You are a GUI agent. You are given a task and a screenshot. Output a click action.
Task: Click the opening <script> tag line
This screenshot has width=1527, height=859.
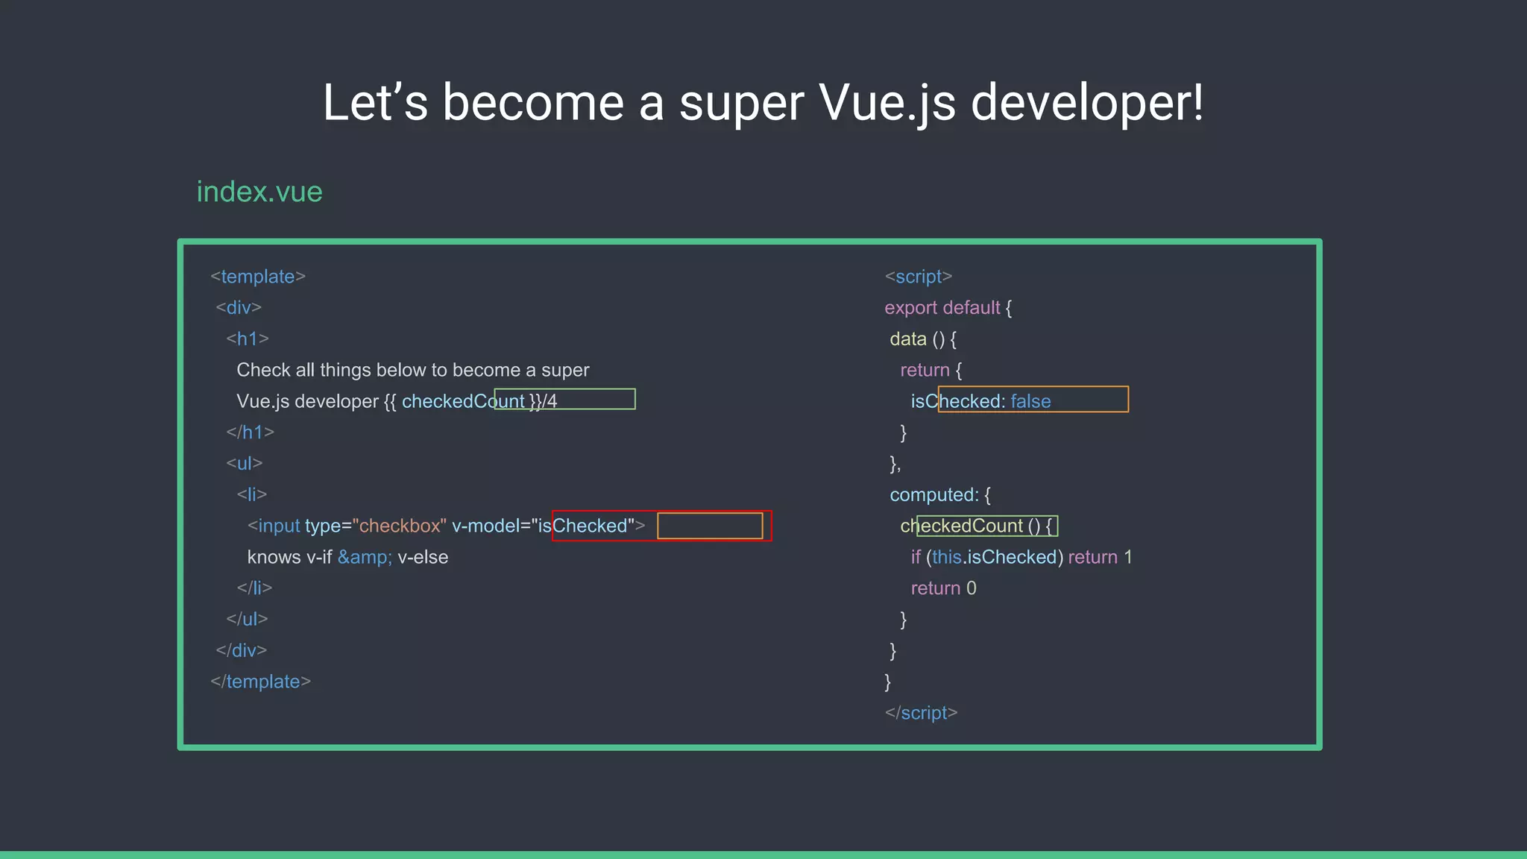pyautogui.click(x=919, y=277)
